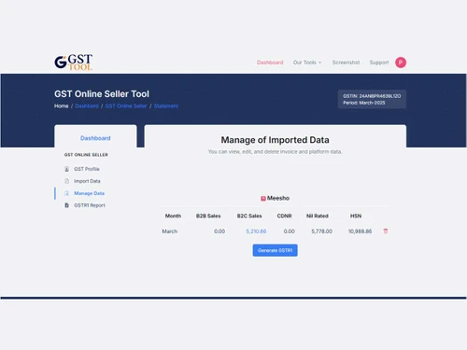Click the Nil Rated column header
The image size is (467, 350).
[318, 216]
